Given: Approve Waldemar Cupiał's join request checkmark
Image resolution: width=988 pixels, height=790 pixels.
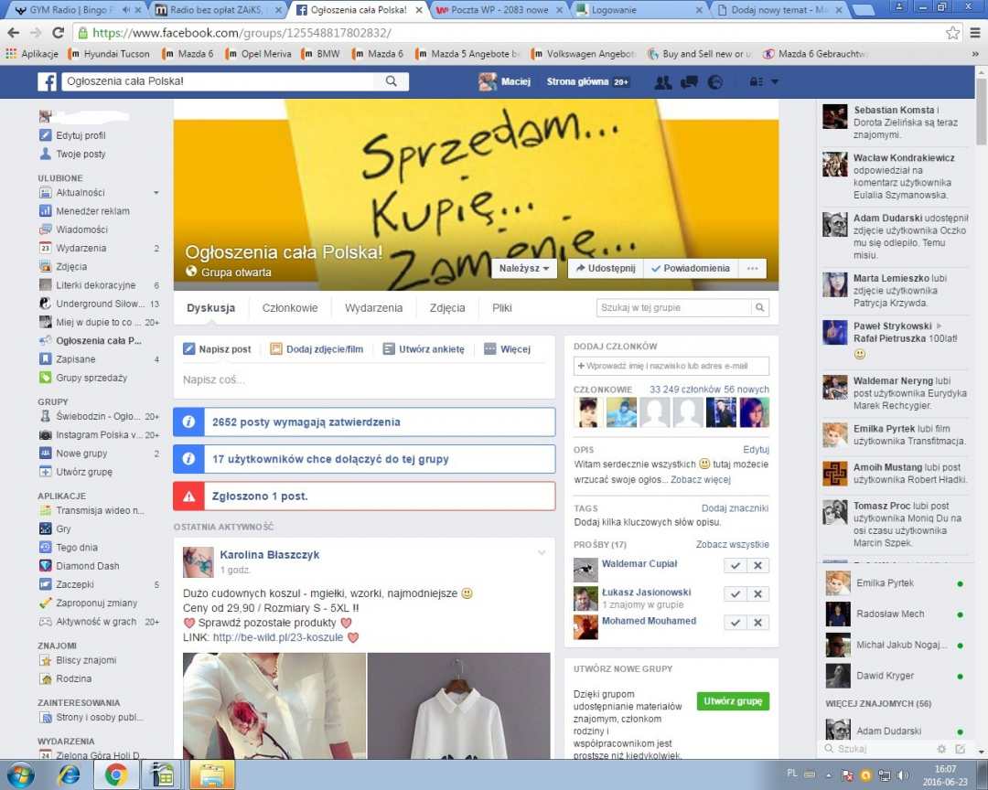Looking at the screenshot, I should [x=735, y=566].
